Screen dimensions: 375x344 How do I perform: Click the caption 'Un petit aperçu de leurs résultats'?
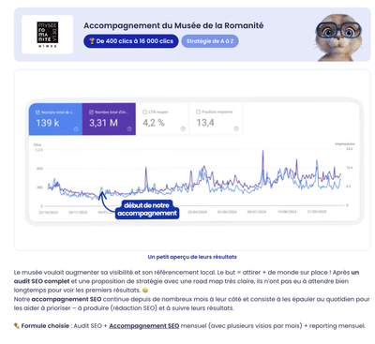192,257
